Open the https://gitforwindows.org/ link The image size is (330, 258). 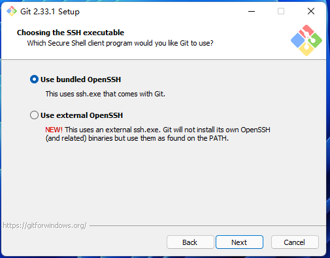tap(44, 225)
